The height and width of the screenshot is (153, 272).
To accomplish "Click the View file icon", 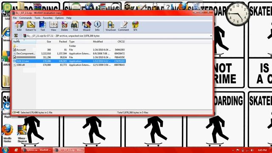I will pos(54,26).
